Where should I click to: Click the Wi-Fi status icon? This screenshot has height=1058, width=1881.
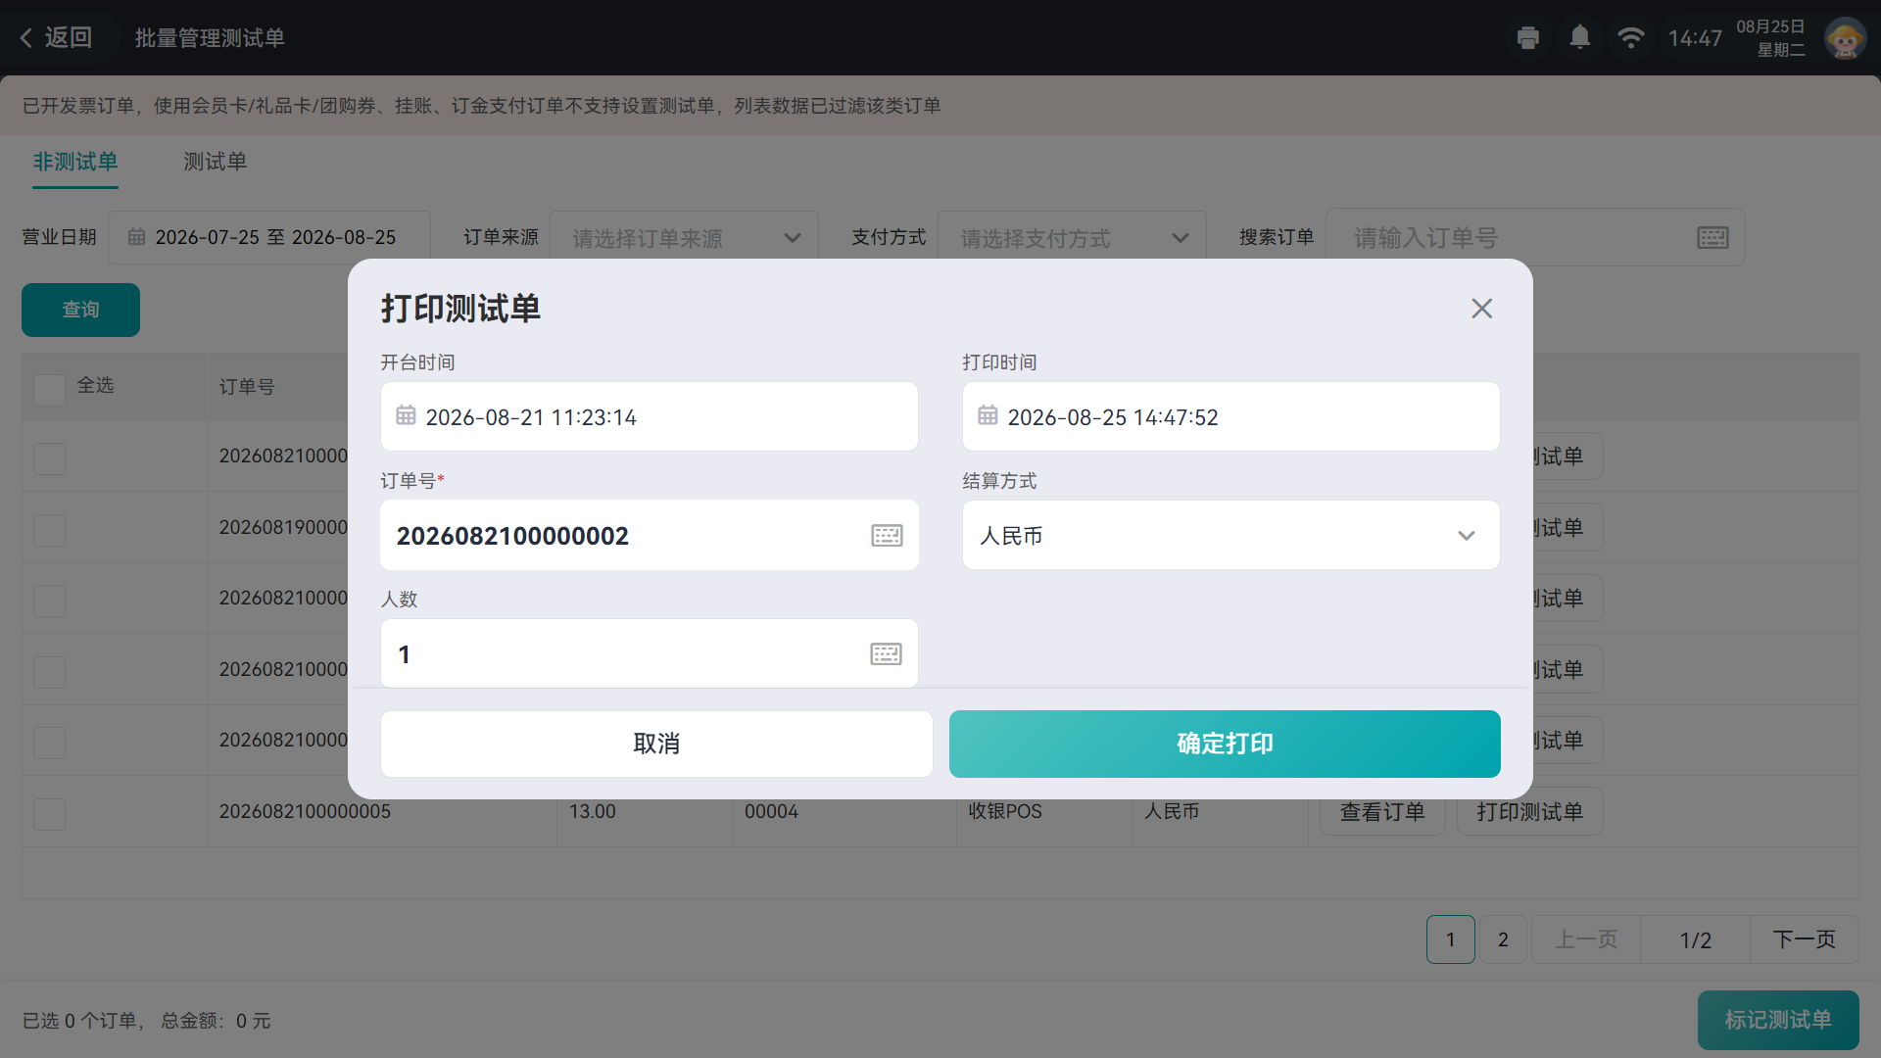[x=1630, y=37]
